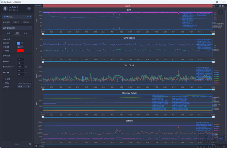227x148 pixels.
Task: Click the play button beside FPS chart
Action: click(221, 12)
